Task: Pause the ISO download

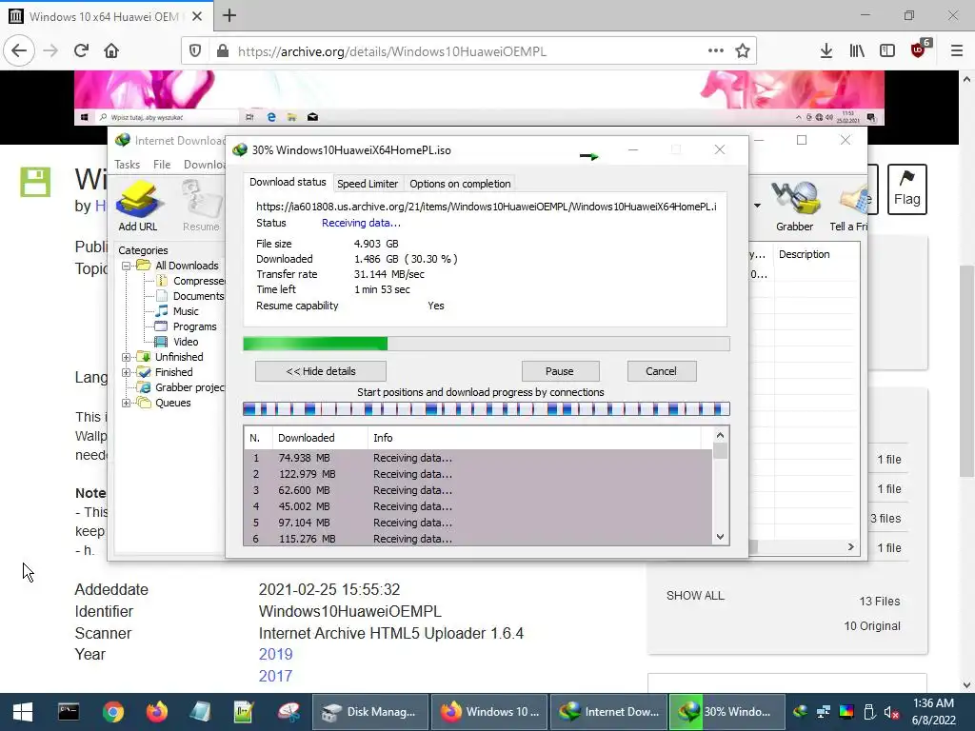Action: pyautogui.click(x=560, y=371)
